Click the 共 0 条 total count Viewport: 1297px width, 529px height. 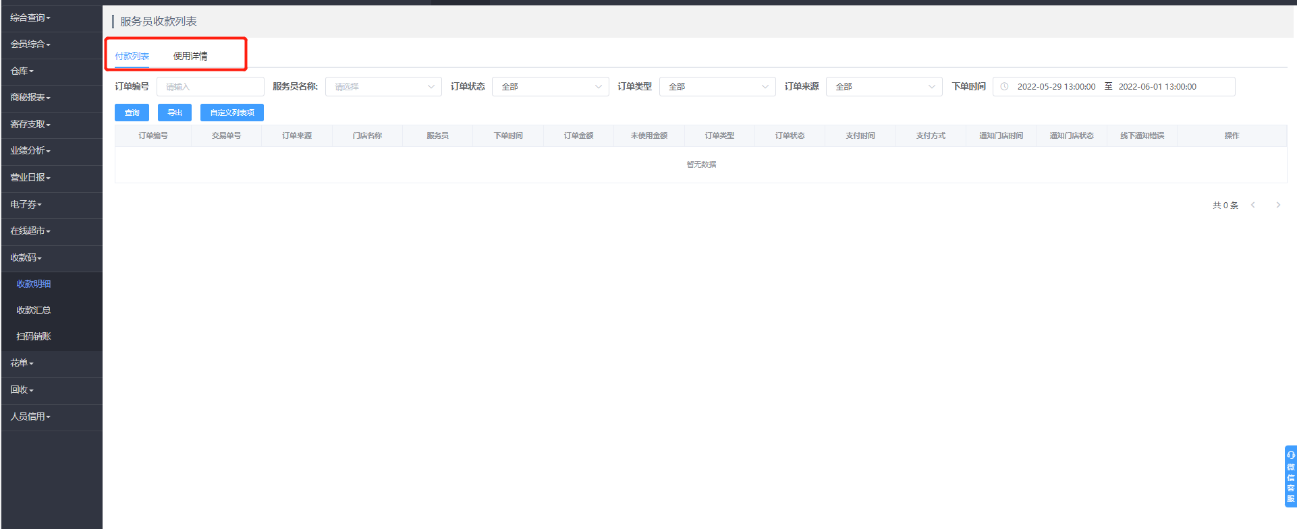pyautogui.click(x=1225, y=205)
